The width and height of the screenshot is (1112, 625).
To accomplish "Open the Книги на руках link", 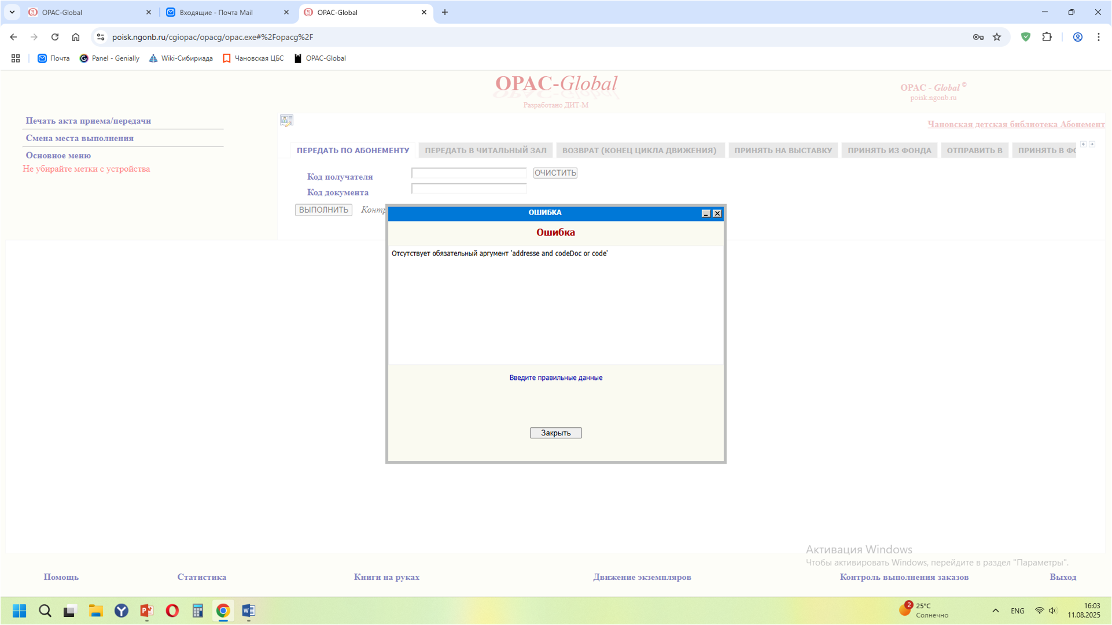I will point(386,577).
